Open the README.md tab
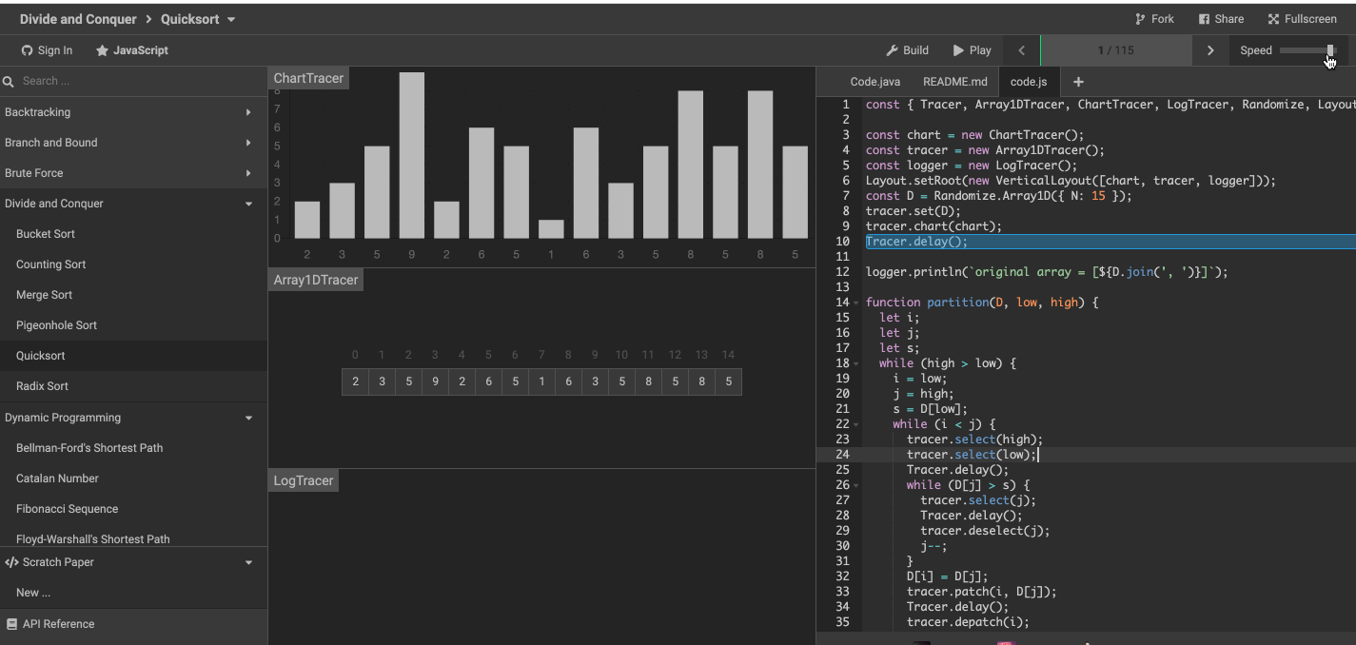Screen dimensions: 1356x645 [x=954, y=82]
